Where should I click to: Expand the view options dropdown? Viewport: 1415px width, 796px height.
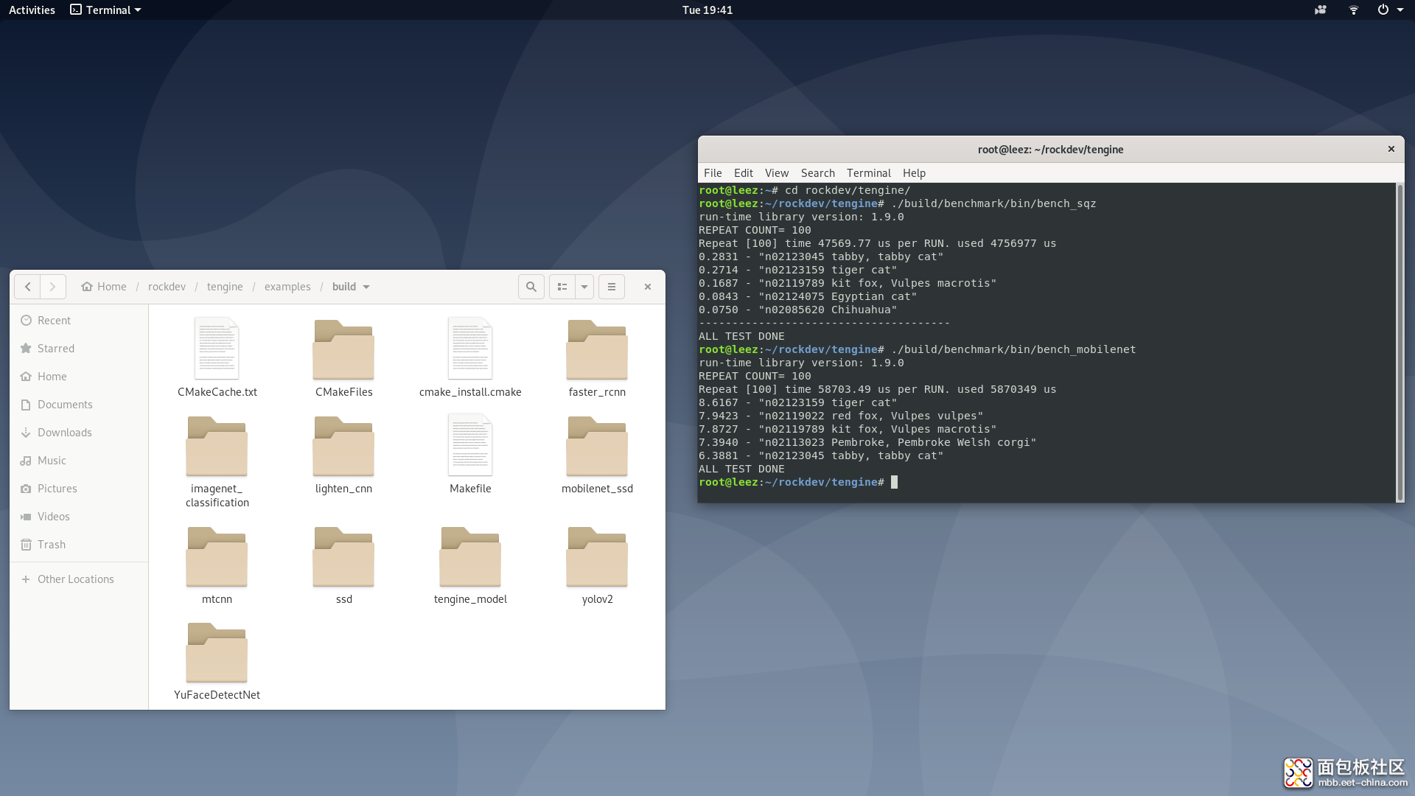[x=584, y=286]
